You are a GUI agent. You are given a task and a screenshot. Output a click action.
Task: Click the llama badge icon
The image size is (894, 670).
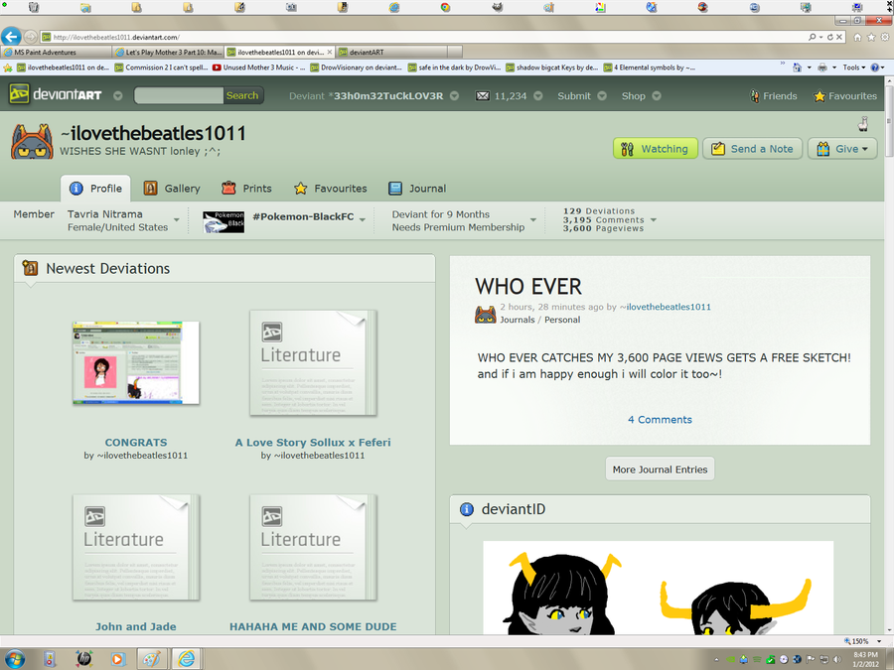pos(863,124)
